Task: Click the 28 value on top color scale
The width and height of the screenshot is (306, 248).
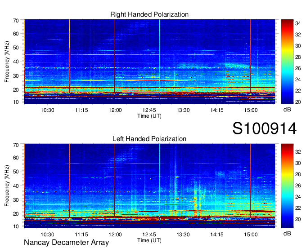Action: point(298,57)
